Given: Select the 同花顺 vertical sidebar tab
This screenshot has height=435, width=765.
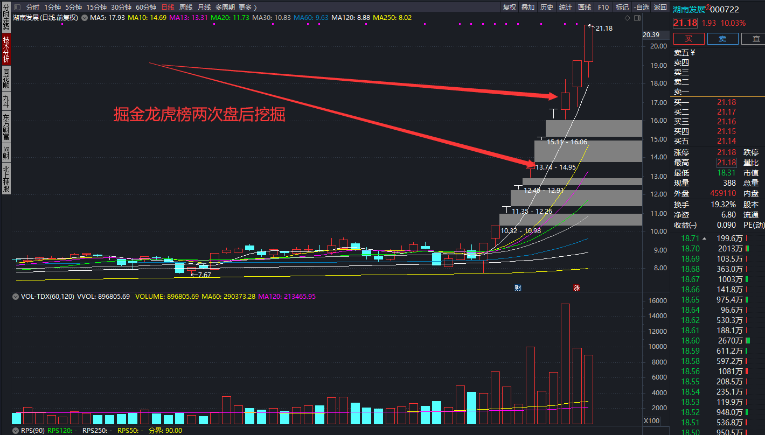Looking at the screenshot, I should click(x=6, y=79).
